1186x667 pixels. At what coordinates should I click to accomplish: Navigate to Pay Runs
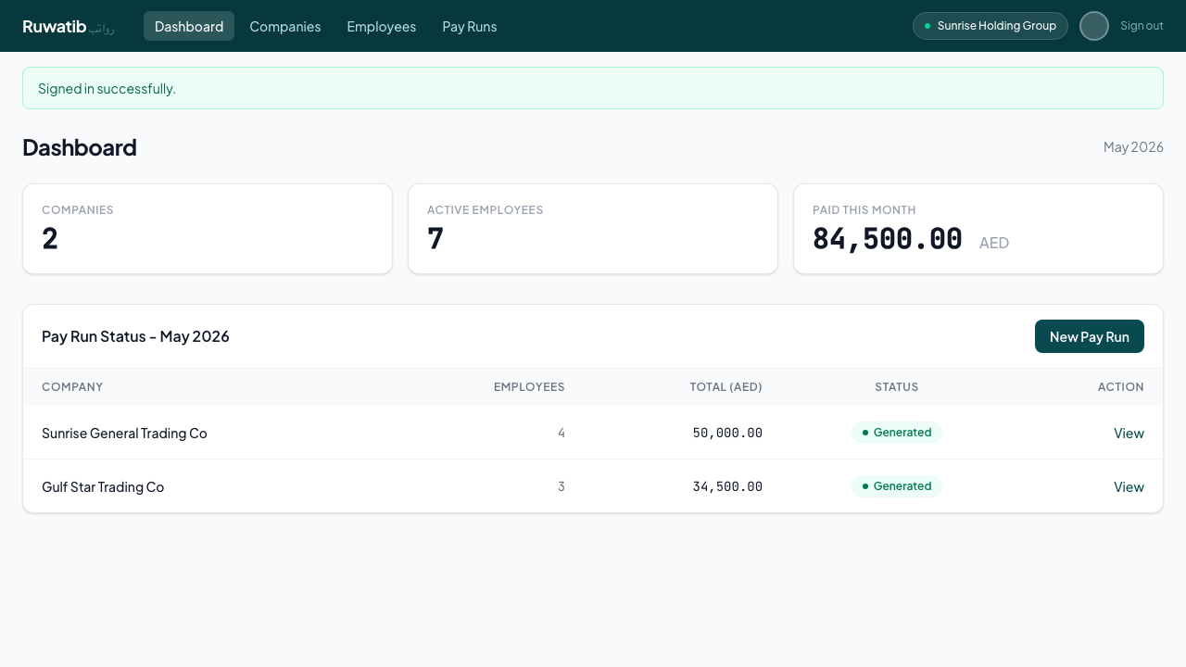(x=470, y=26)
